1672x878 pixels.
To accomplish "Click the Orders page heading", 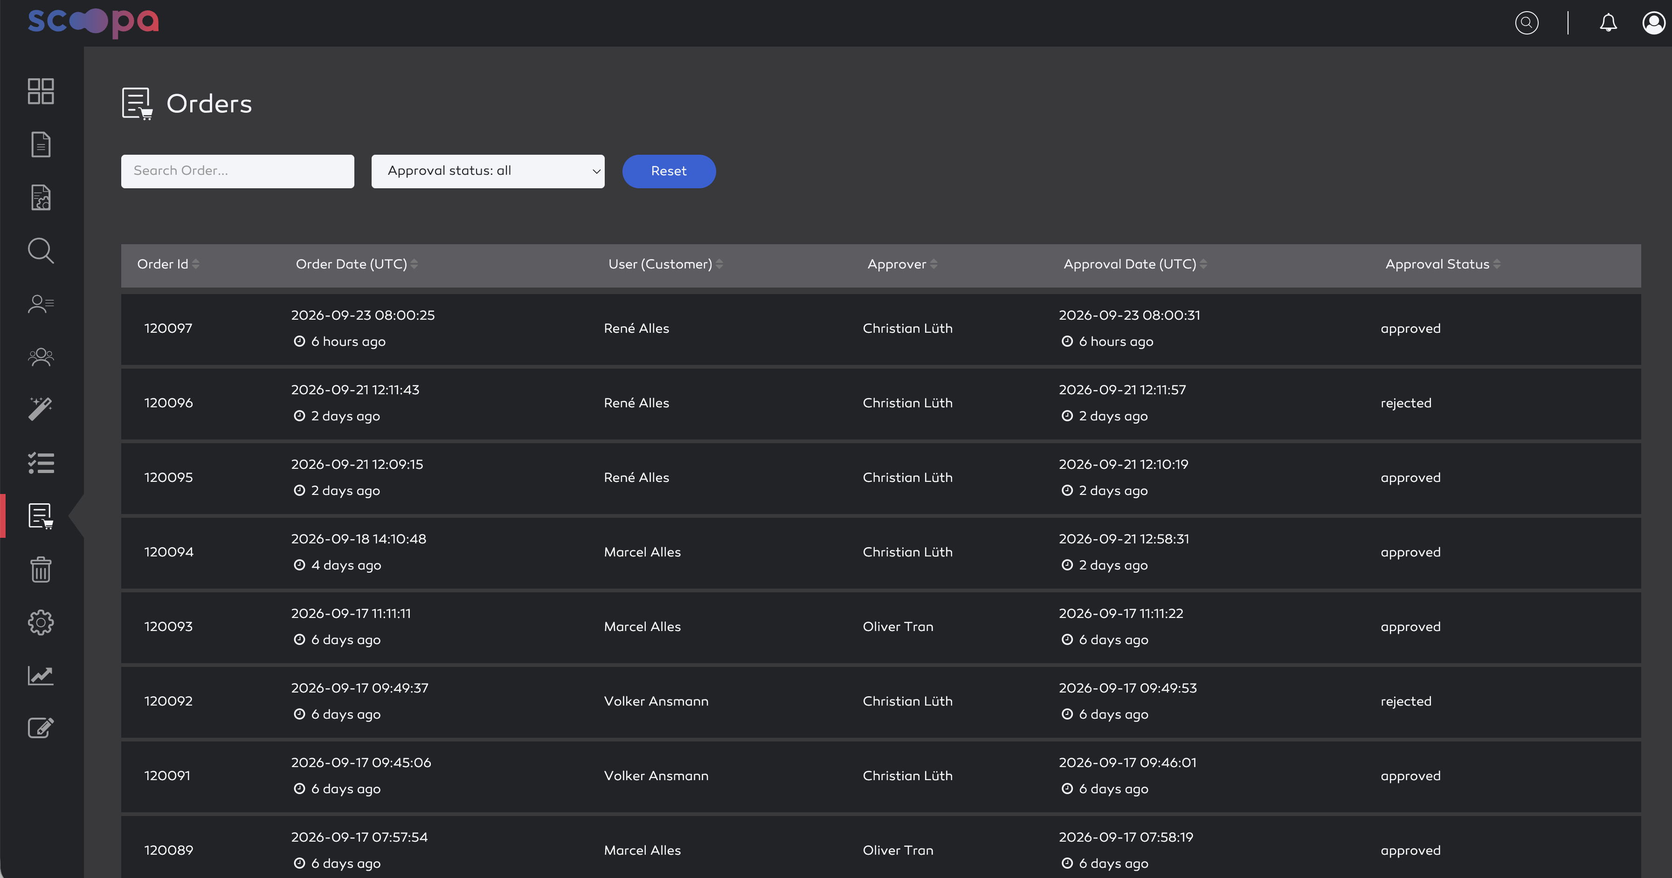I will pyautogui.click(x=209, y=104).
